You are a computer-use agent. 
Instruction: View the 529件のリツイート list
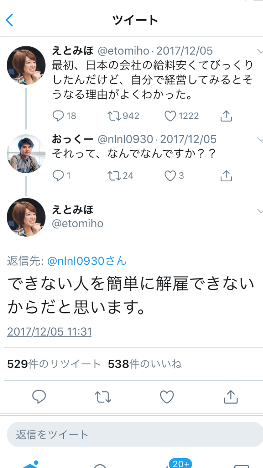point(54,364)
